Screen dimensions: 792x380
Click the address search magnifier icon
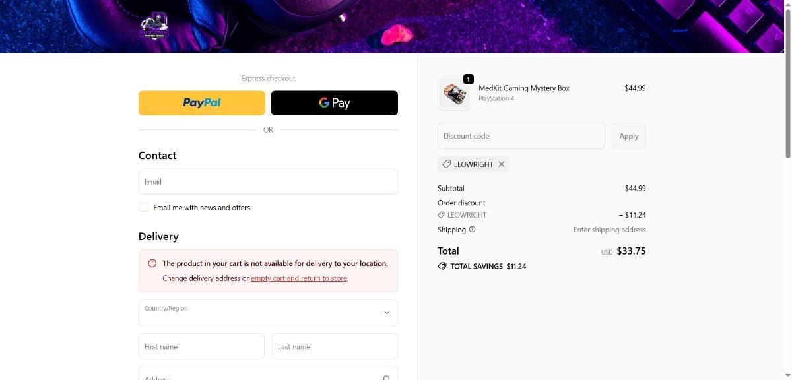[x=387, y=377]
